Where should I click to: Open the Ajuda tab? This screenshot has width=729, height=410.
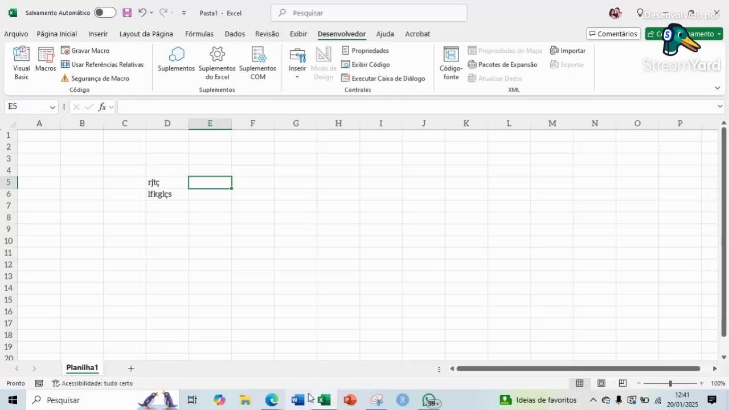coord(385,34)
